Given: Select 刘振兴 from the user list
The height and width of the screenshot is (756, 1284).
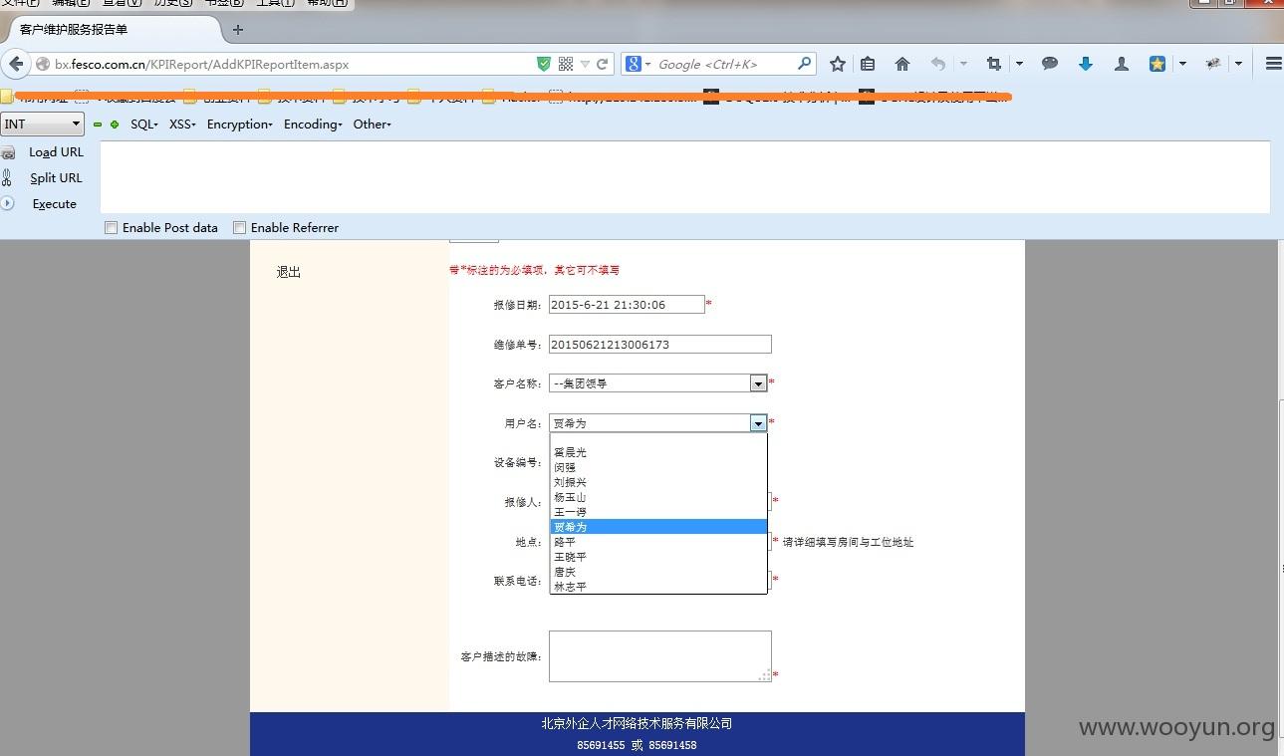Looking at the screenshot, I should [x=658, y=482].
